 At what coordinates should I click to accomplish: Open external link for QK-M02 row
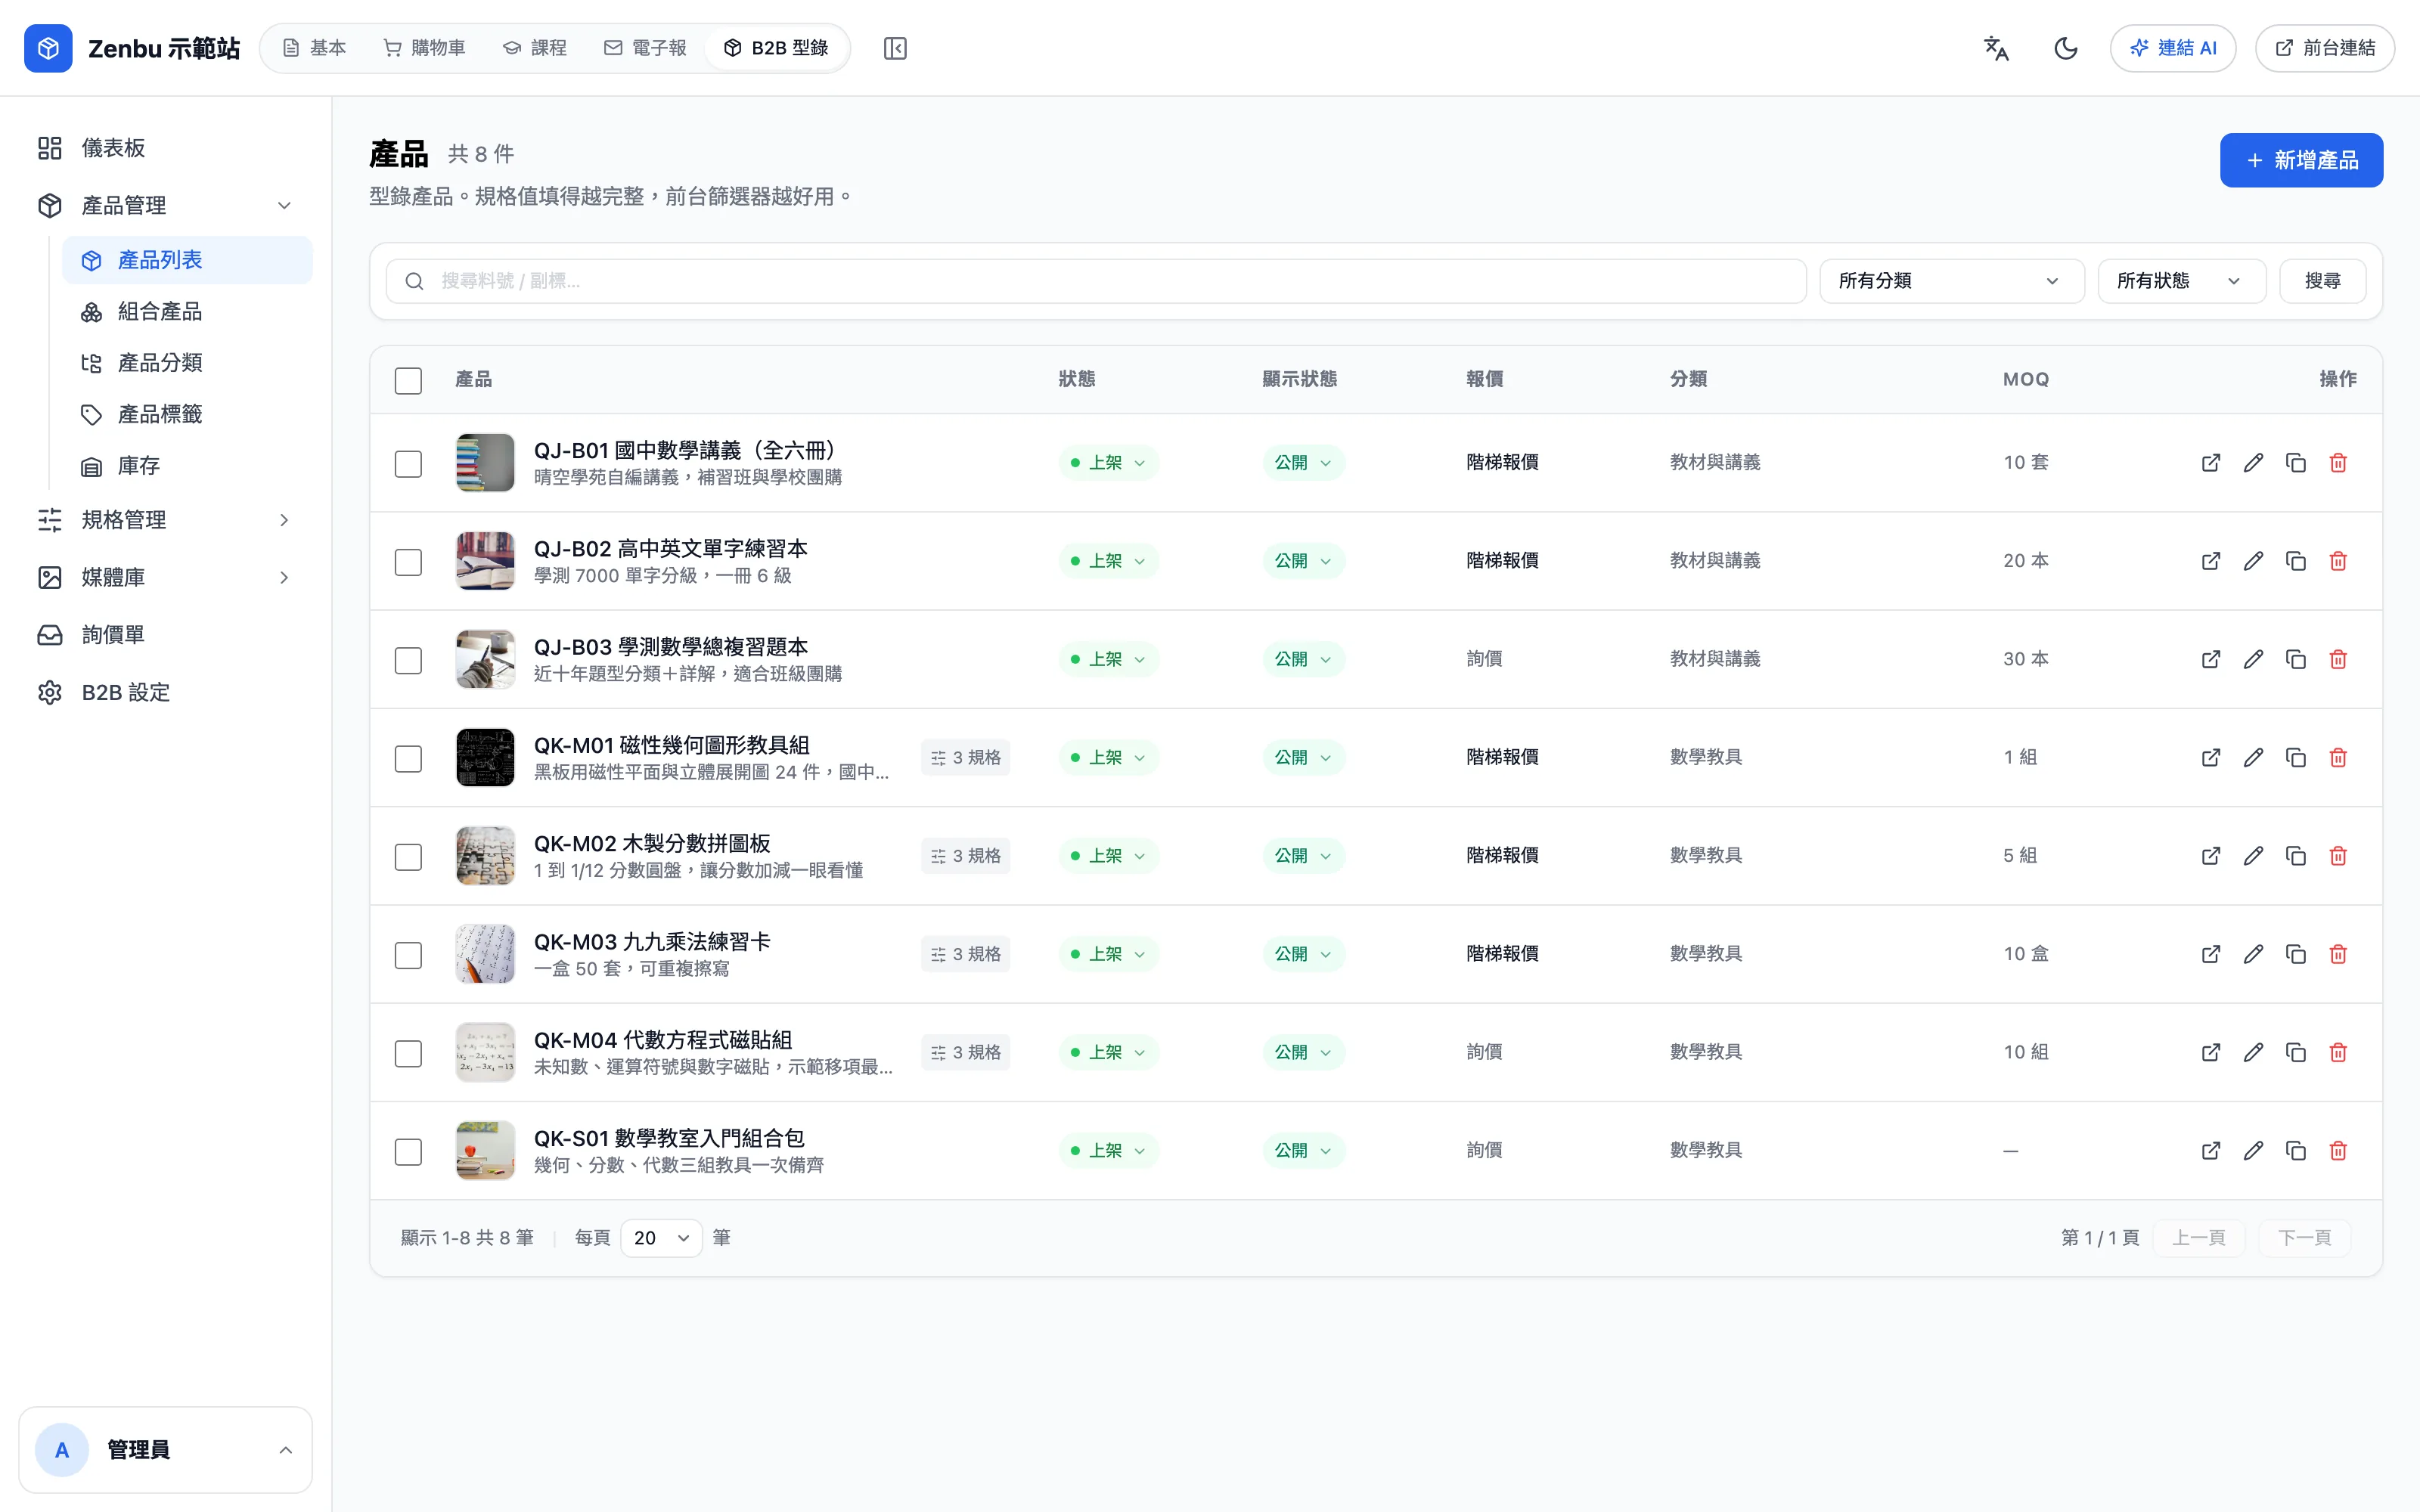click(2211, 856)
